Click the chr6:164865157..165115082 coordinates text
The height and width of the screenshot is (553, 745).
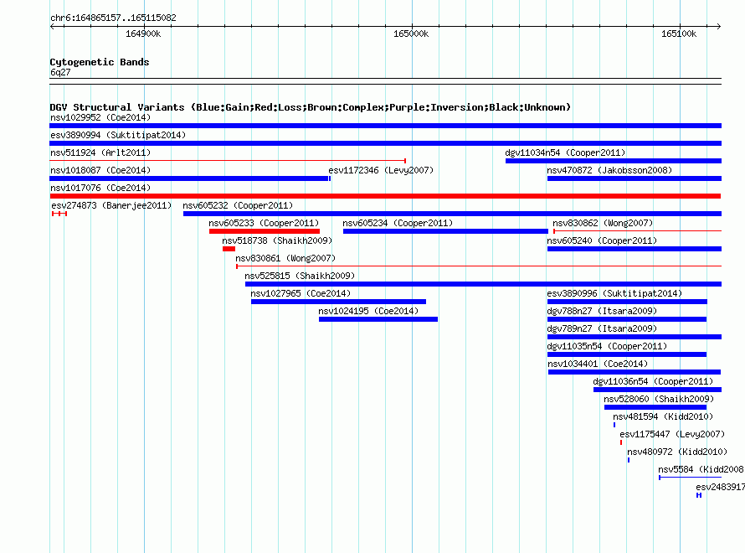[x=113, y=18]
